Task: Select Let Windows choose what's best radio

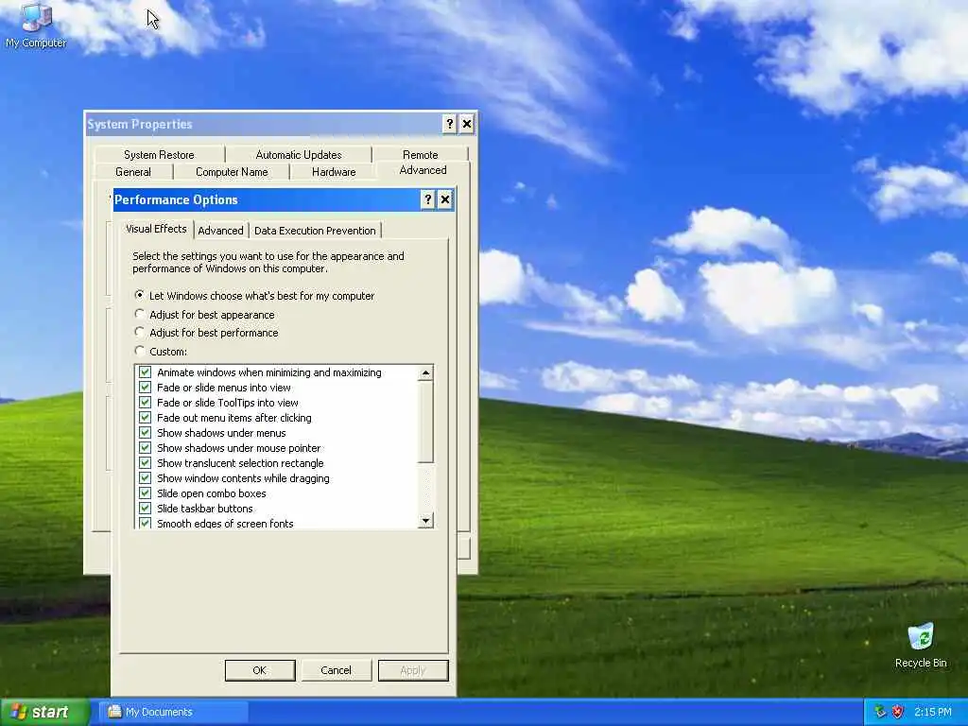Action: (140, 295)
